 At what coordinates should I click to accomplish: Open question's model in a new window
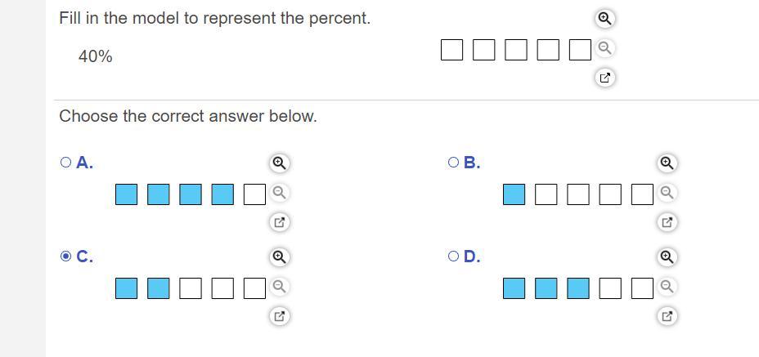click(x=604, y=78)
